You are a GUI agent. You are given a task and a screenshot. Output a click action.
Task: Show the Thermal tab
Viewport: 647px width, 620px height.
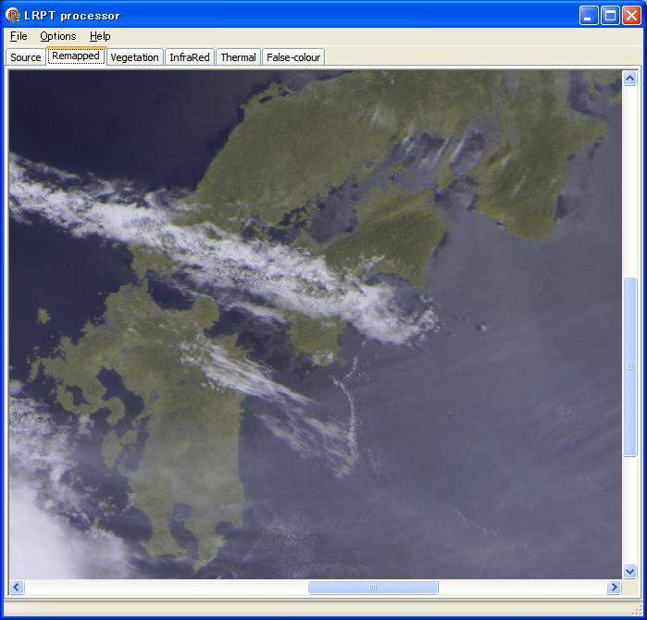(x=238, y=57)
